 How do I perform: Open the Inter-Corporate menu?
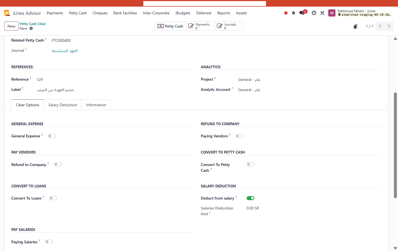156,13
